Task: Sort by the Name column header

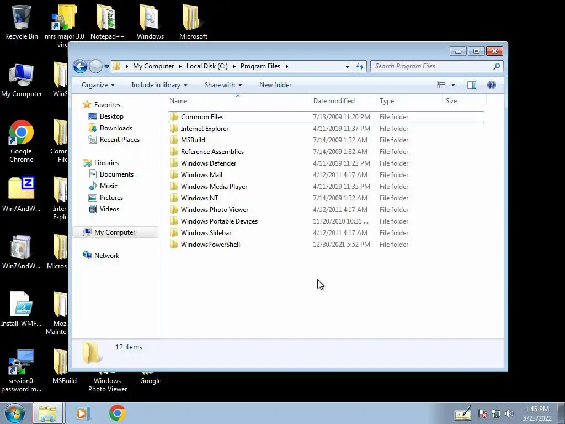Action: click(x=238, y=101)
